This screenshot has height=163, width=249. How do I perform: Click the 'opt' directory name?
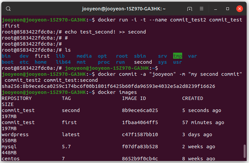(102, 56)
